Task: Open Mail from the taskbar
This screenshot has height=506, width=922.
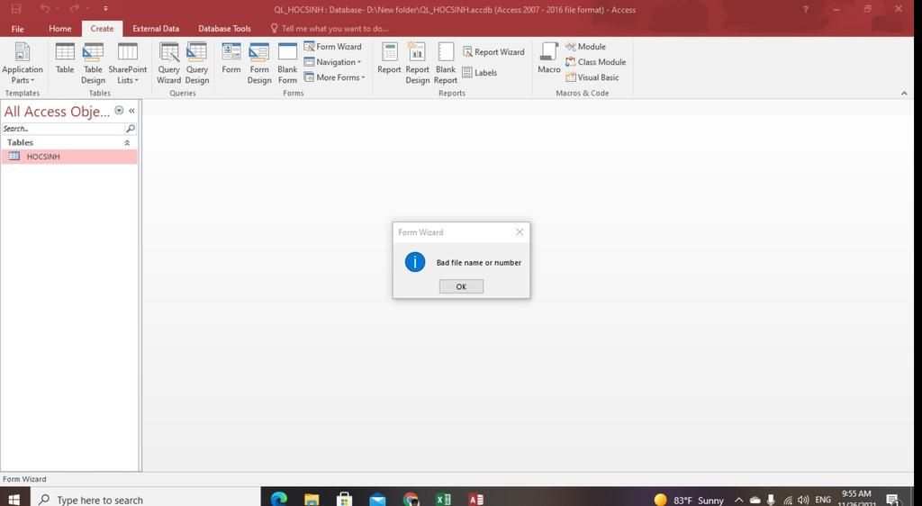Action: click(x=377, y=499)
